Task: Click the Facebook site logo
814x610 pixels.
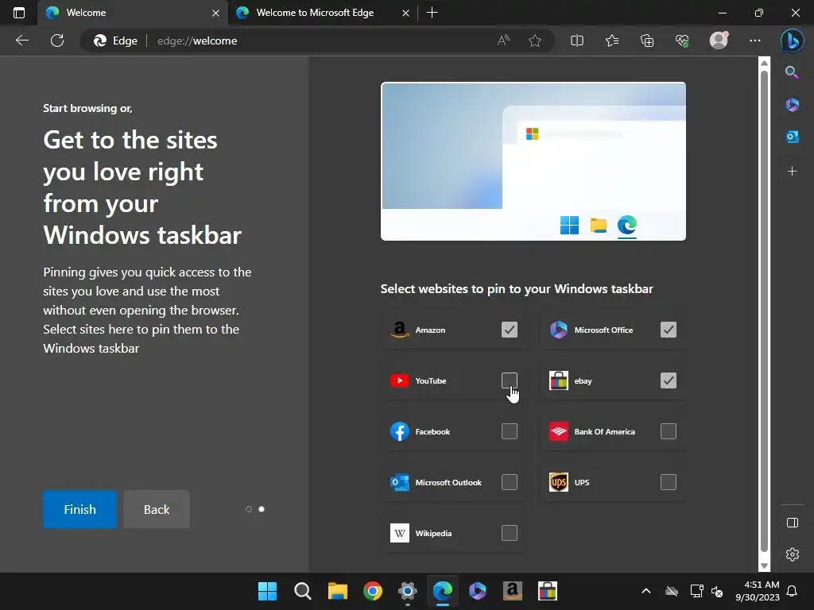Action: pos(399,431)
